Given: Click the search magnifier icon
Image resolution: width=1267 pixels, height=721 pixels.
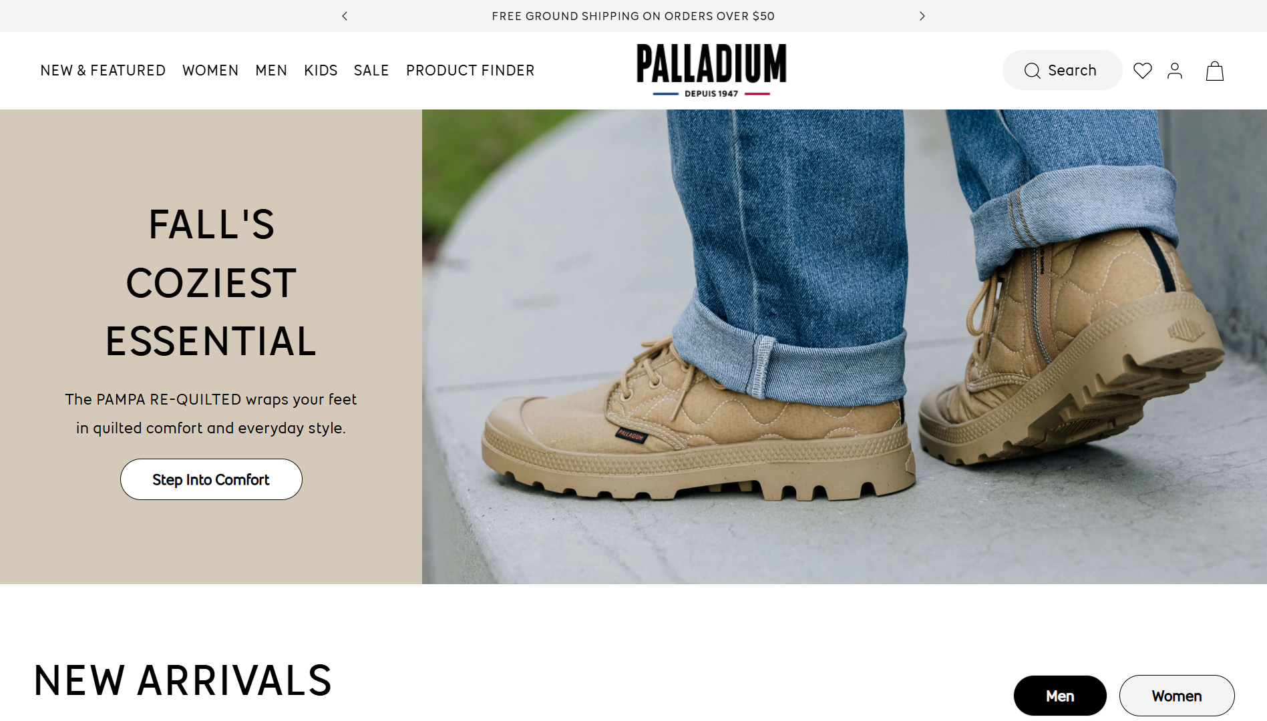Looking at the screenshot, I should (1032, 71).
